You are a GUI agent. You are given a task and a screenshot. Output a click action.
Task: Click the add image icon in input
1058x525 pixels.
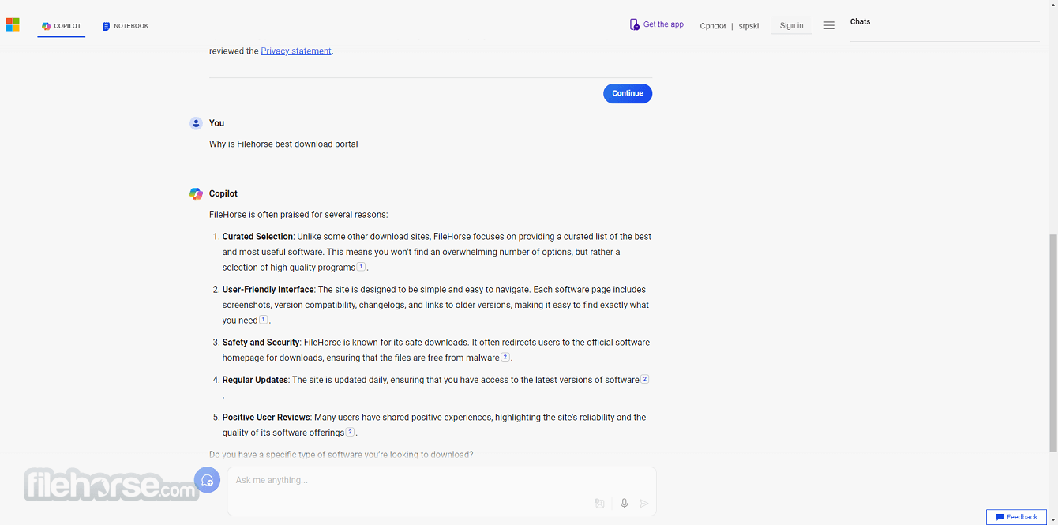pyautogui.click(x=599, y=503)
